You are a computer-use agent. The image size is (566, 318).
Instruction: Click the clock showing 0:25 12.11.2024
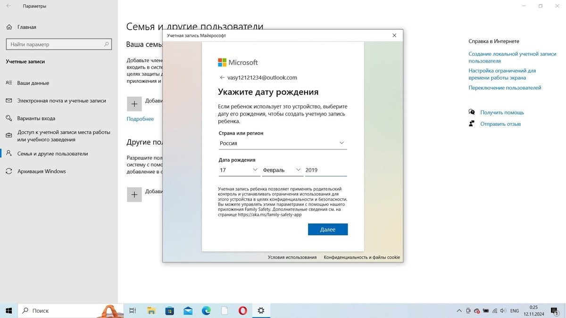point(533,311)
